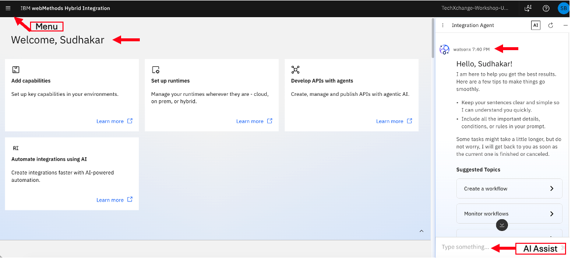Click the round scroll-to-bottom chat button
The height and width of the screenshot is (260, 570).
click(502, 225)
